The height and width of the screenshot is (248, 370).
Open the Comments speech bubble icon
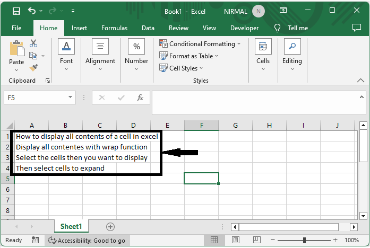(x=357, y=28)
